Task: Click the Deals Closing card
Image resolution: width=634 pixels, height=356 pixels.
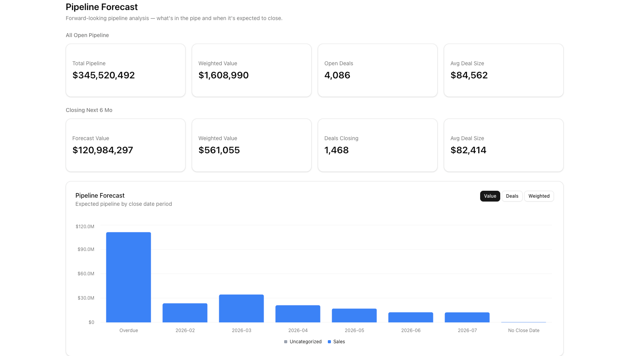Action: click(377, 145)
